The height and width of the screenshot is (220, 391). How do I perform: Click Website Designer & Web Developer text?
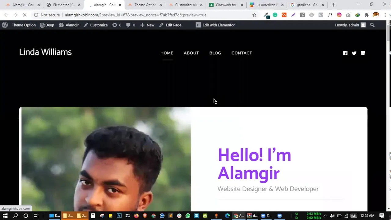point(268,189)
